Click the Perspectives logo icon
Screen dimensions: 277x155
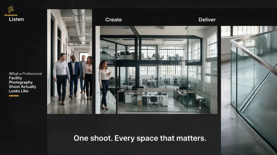[11, 9]
